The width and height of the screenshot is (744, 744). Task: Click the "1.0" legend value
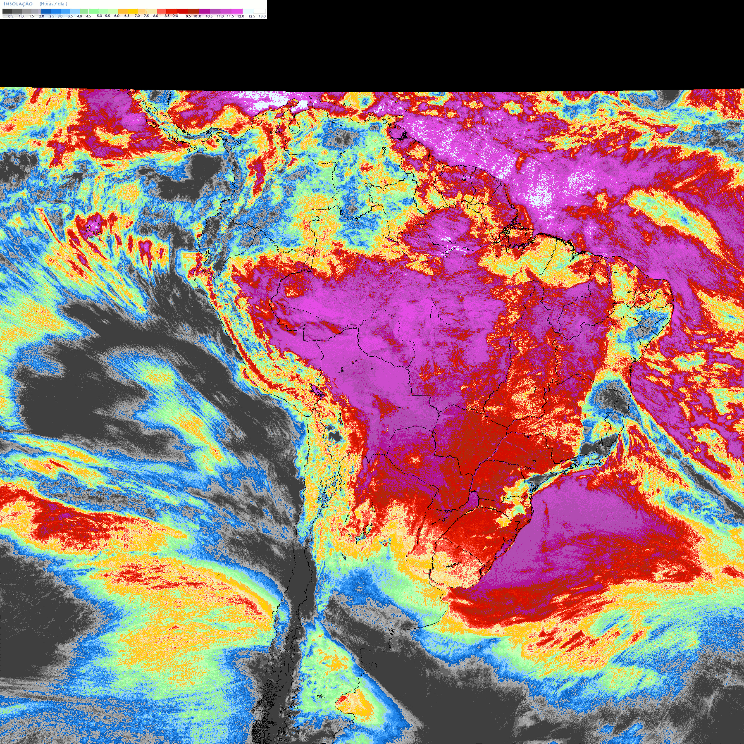(x=21, y=16)
